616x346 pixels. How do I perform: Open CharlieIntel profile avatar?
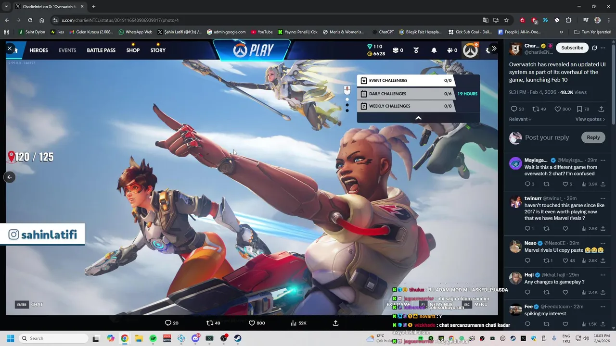[x=515, y=49]
